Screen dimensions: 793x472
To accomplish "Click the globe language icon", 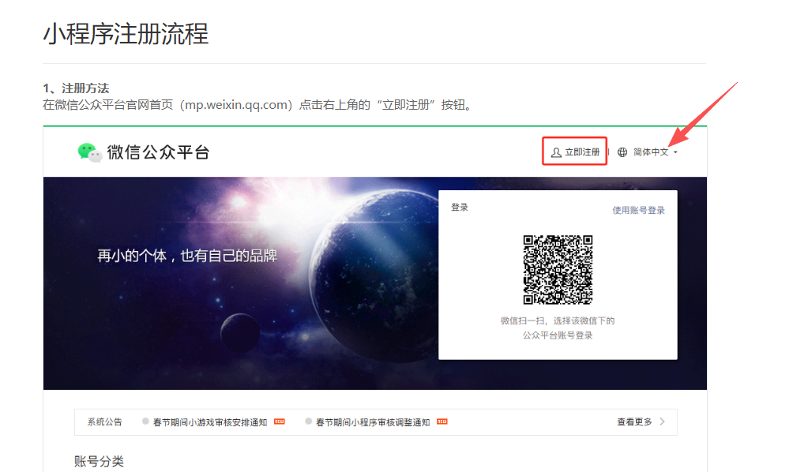I will [622, 152].
